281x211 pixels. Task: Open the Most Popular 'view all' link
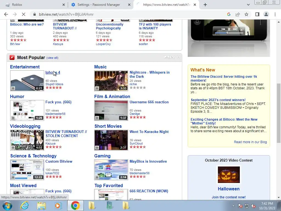coord(52,58)
